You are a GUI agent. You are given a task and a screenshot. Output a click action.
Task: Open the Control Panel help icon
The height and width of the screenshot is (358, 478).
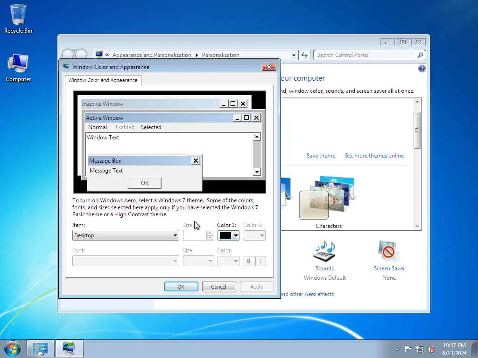[422, 69]
